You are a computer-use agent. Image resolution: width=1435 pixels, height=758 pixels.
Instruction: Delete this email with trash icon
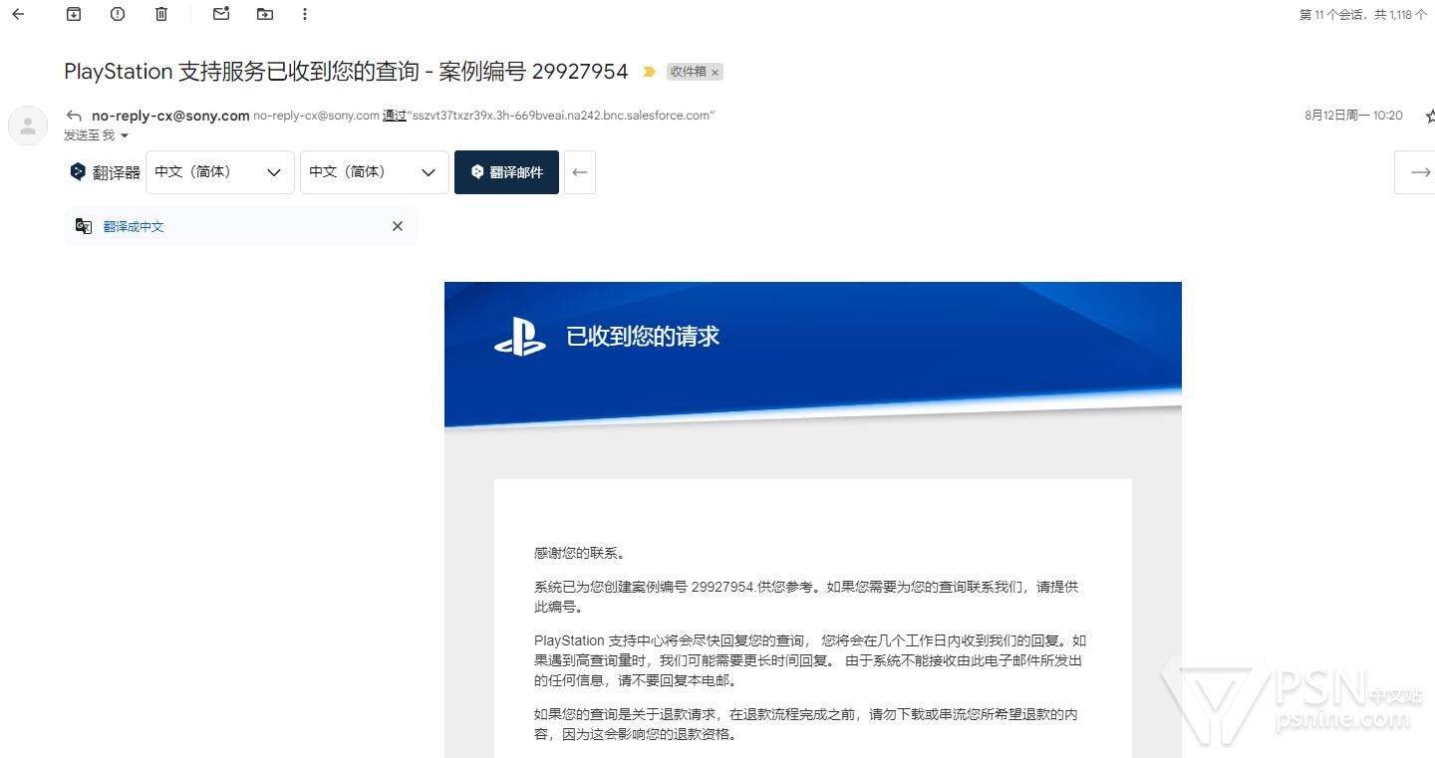pos(161,14)
